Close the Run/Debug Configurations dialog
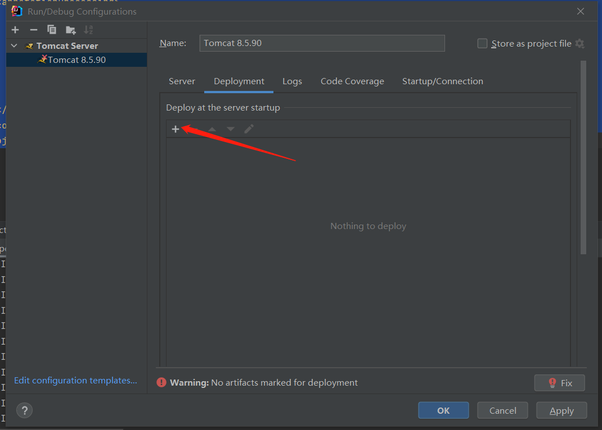 pyautogui.click(x=581, y=11)
